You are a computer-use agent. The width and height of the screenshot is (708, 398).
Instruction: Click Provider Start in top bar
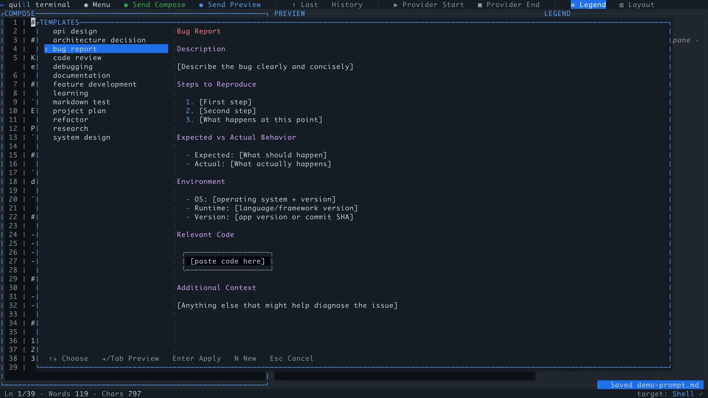tap(429, 5)
